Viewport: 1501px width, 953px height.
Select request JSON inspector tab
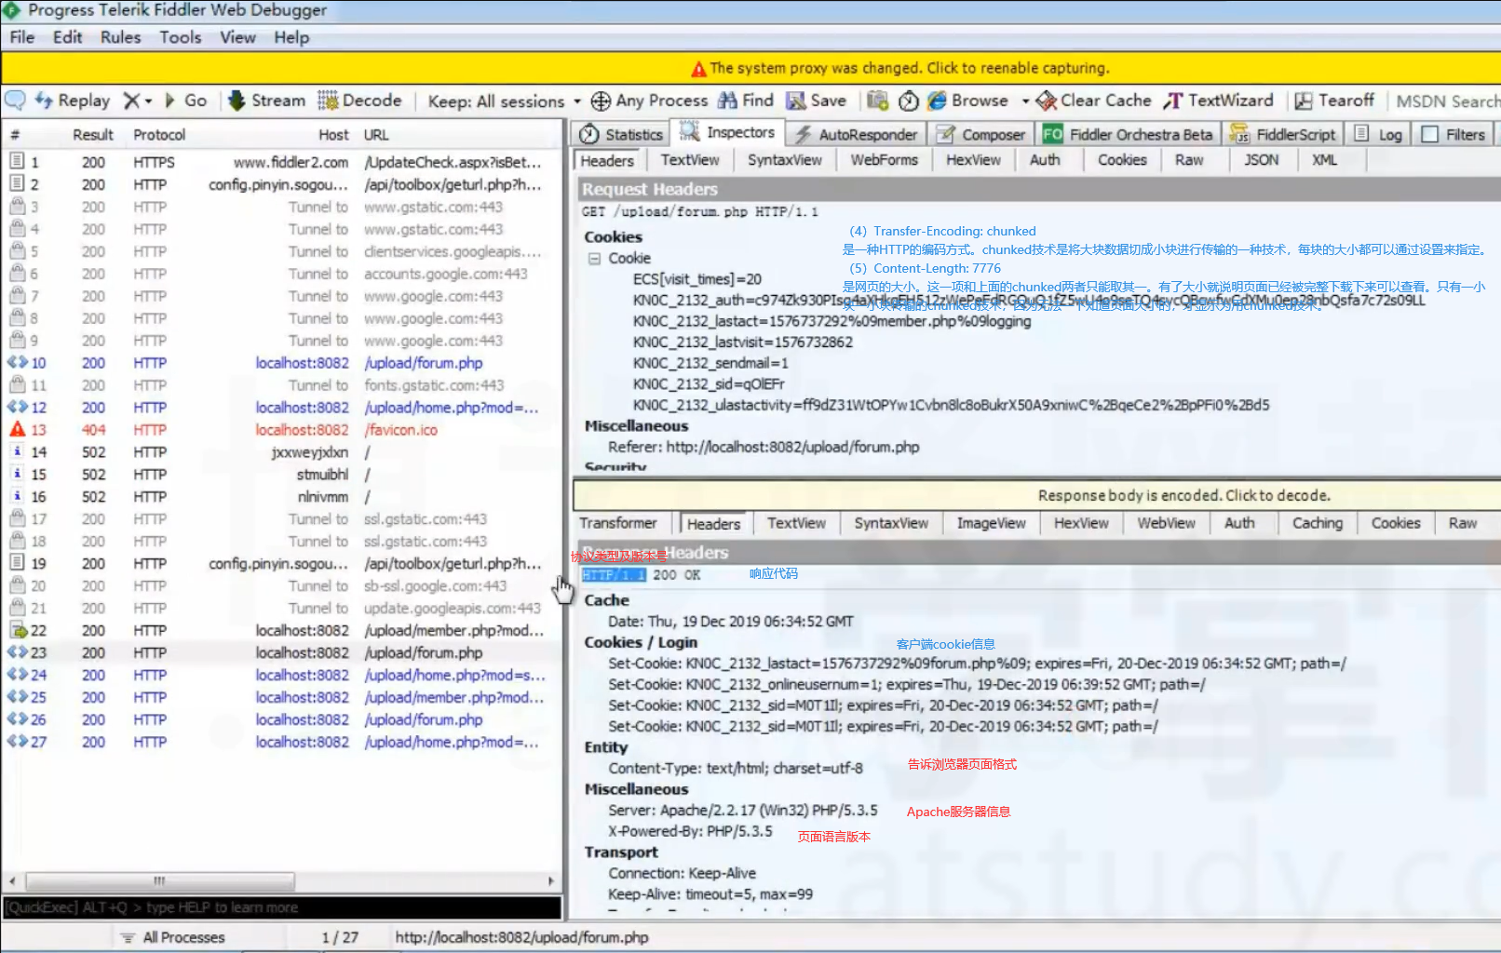point(1262,160)
